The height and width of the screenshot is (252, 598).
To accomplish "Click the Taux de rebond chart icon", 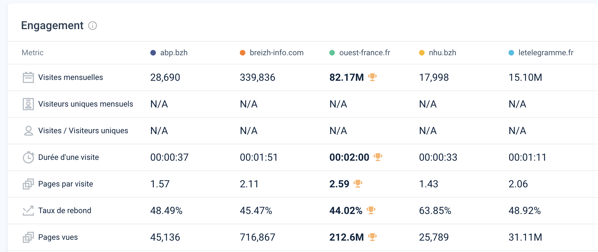I will pos(28,211).
